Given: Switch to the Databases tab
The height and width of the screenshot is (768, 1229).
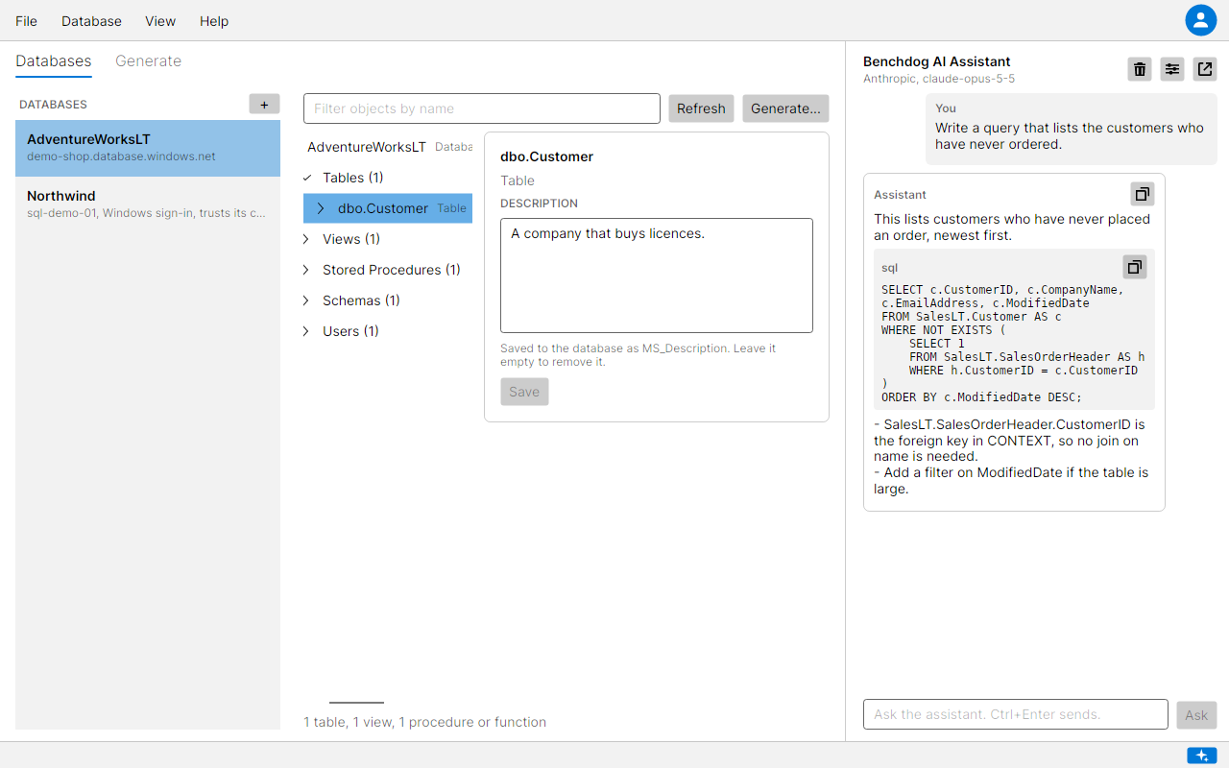Looking at the screenshot, I should point(54,61).
